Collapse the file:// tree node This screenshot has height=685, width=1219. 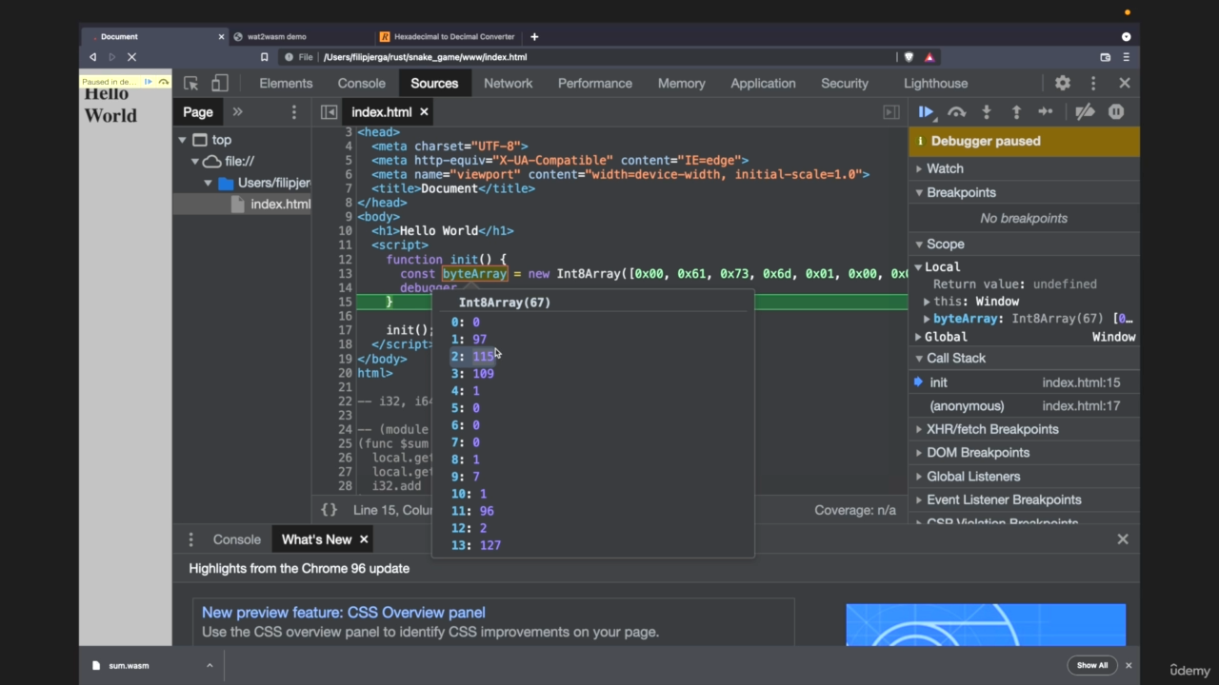[x=194, y=162]
